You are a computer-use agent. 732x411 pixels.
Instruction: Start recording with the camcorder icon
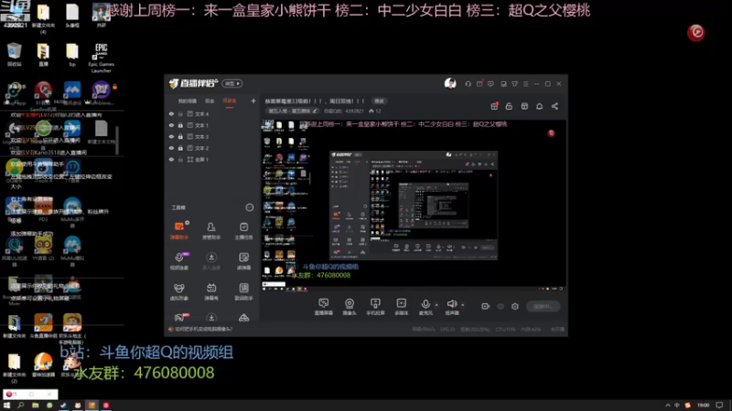pyautogui.click(x=486, y=306)
